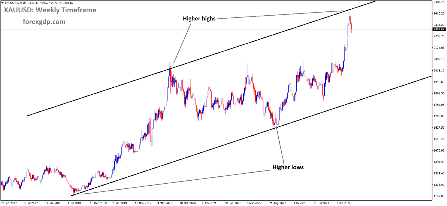Click the 1861.55 price axis label

[439, 94]
